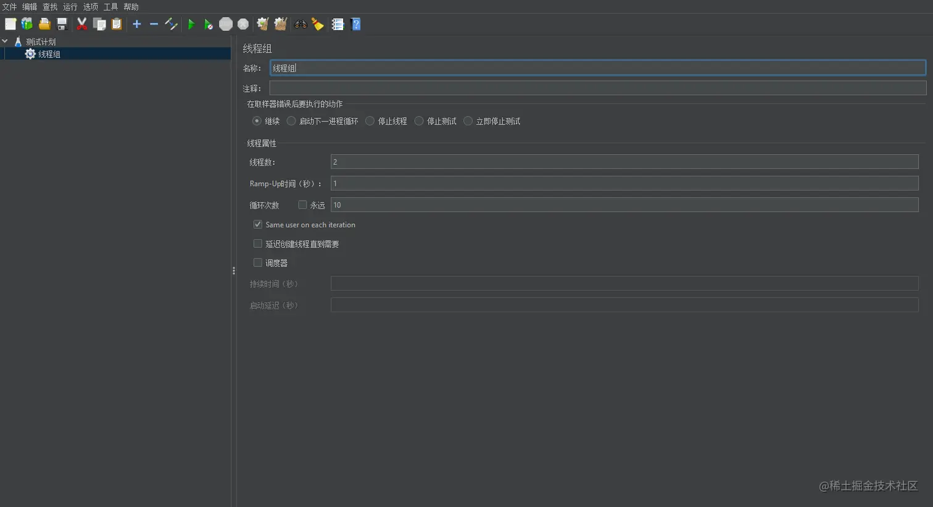
Task: Click the open-file folder icon
Action: (x=44, y=24)
